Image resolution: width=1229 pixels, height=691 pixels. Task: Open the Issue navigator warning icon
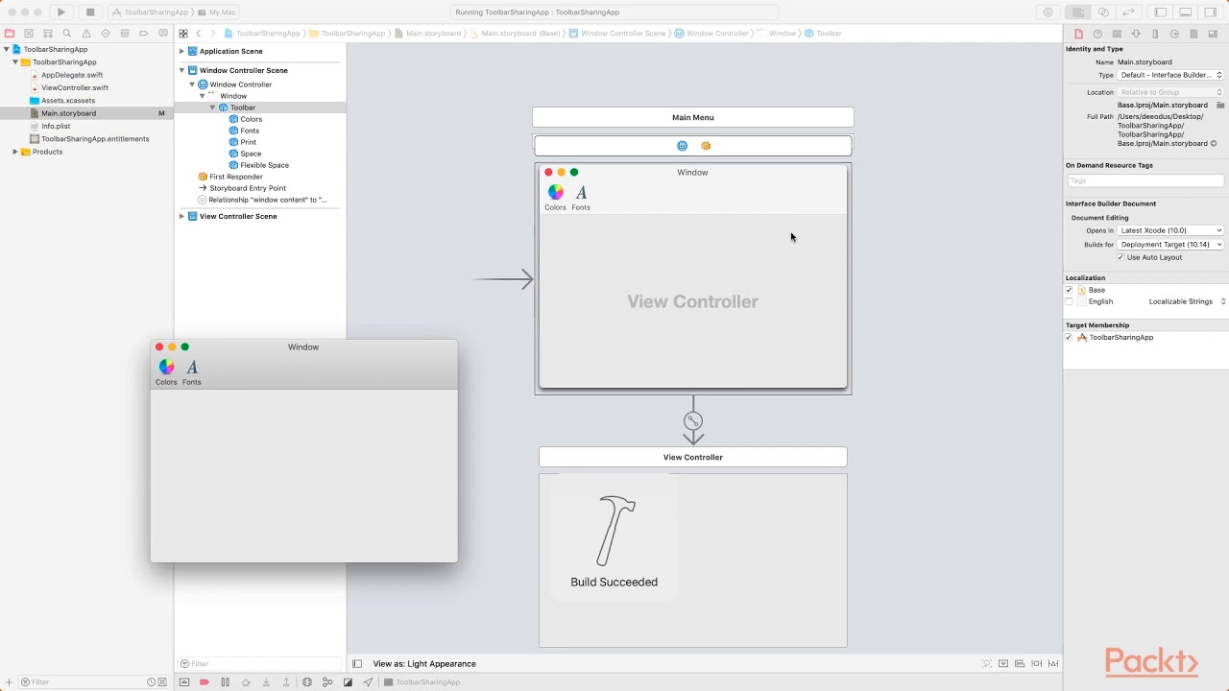coord(86,34)
